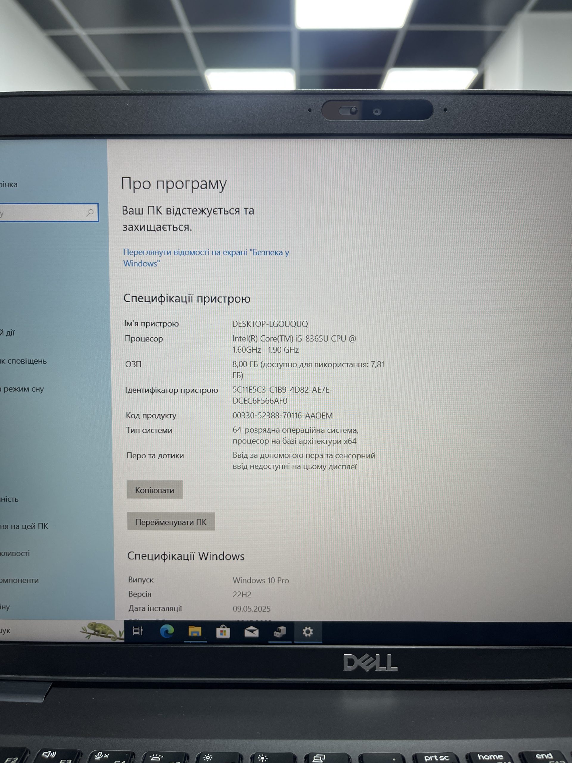Click the Windows 10 Pro edition value
The width and height of the screenshot is (572, 763).
click(261, 580)
